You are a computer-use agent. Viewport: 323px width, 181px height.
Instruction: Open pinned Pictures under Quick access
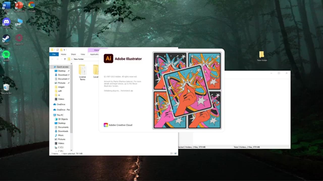tap(62, 83)
